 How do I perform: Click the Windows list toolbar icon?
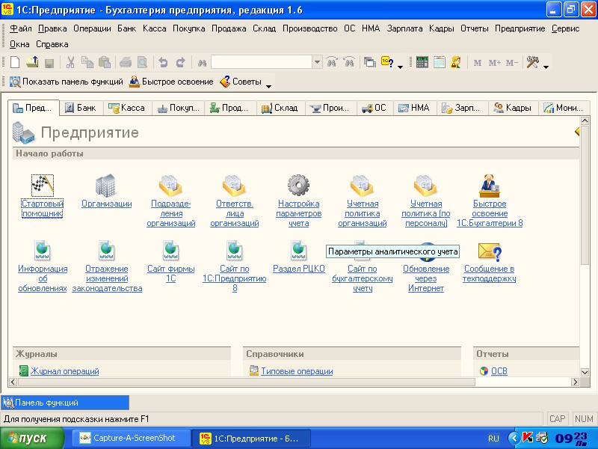click(x=369, y=62)
